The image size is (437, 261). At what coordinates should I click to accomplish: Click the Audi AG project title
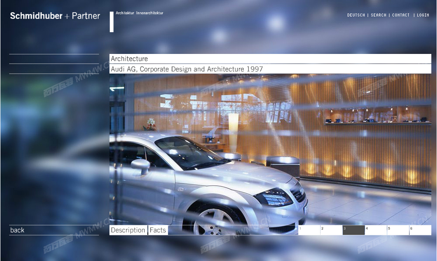pos(270,69)
